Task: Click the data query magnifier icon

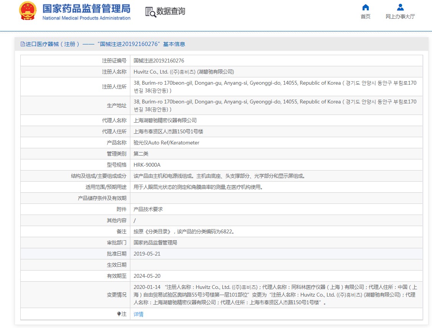Action: (150, 12)
